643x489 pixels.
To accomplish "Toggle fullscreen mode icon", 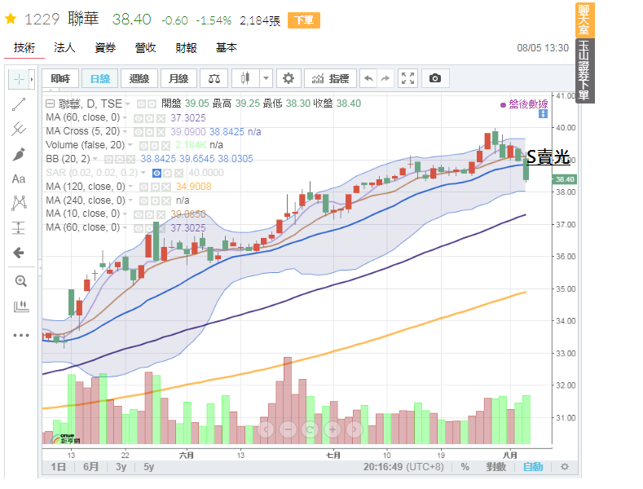I will (407, 78).
